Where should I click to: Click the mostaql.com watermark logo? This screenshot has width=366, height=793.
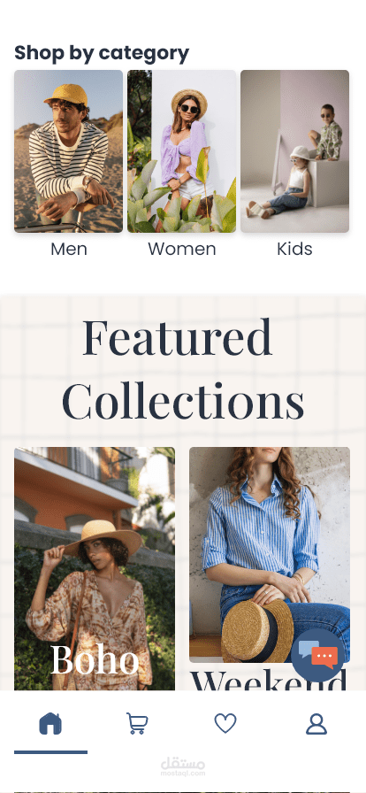point(183,766)
